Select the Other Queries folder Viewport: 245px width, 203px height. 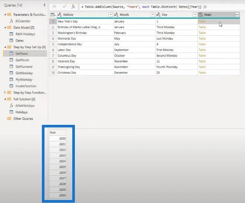click(x=23, y=119)
